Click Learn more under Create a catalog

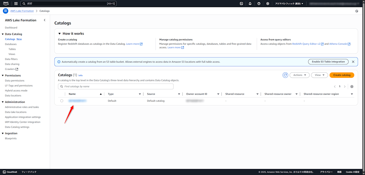coord(134,44)
